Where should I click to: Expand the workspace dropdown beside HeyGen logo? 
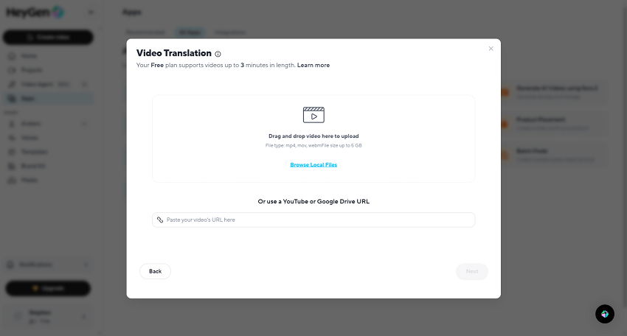click(91, 12)
